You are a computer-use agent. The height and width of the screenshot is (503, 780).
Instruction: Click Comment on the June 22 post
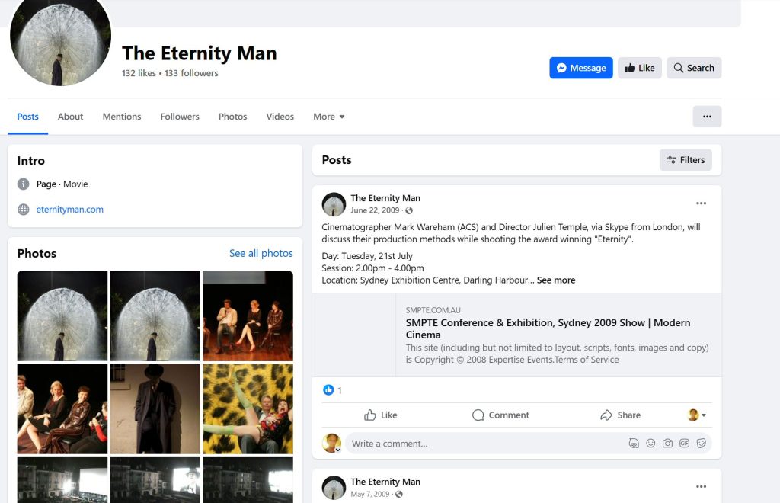click(x=500, y=415)
